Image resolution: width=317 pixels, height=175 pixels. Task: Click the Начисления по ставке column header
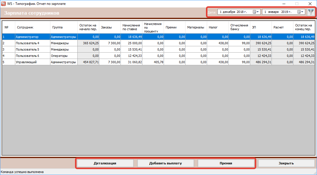coord(131,27)
